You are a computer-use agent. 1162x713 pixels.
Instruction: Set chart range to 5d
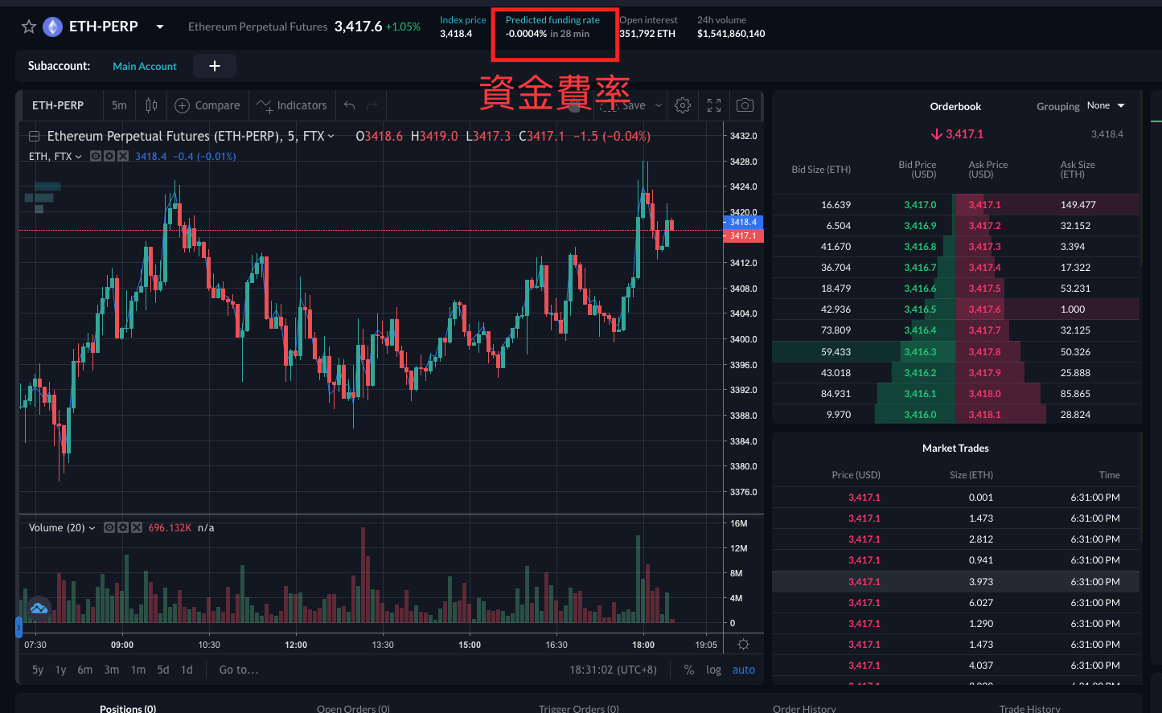(163, 670)
